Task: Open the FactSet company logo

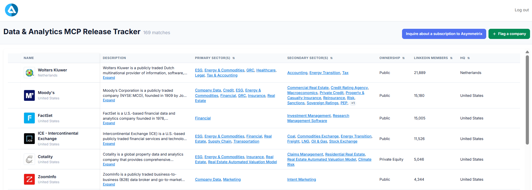Action: tap(29, 118)
